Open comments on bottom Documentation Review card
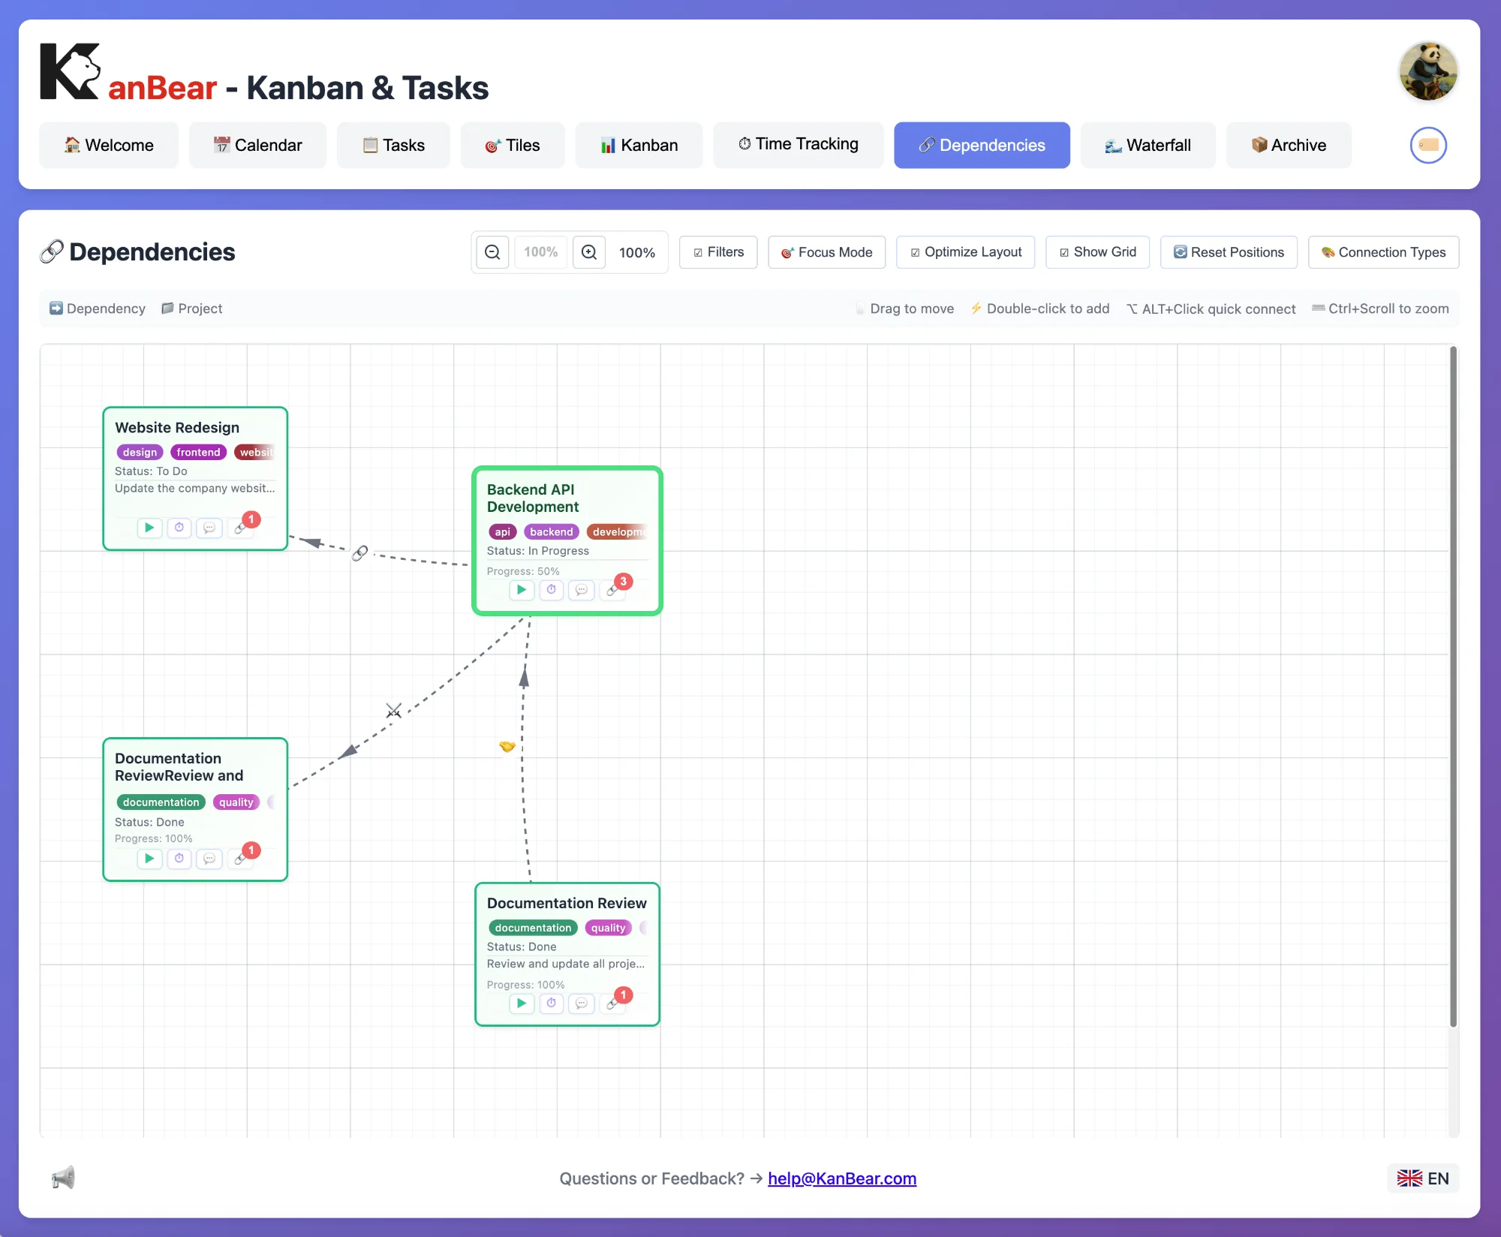The image size is (1501, 1237). (582, 1004)
